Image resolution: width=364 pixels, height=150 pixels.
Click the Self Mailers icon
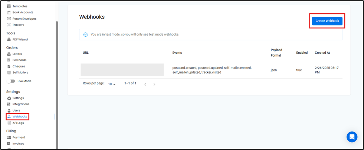9,73
